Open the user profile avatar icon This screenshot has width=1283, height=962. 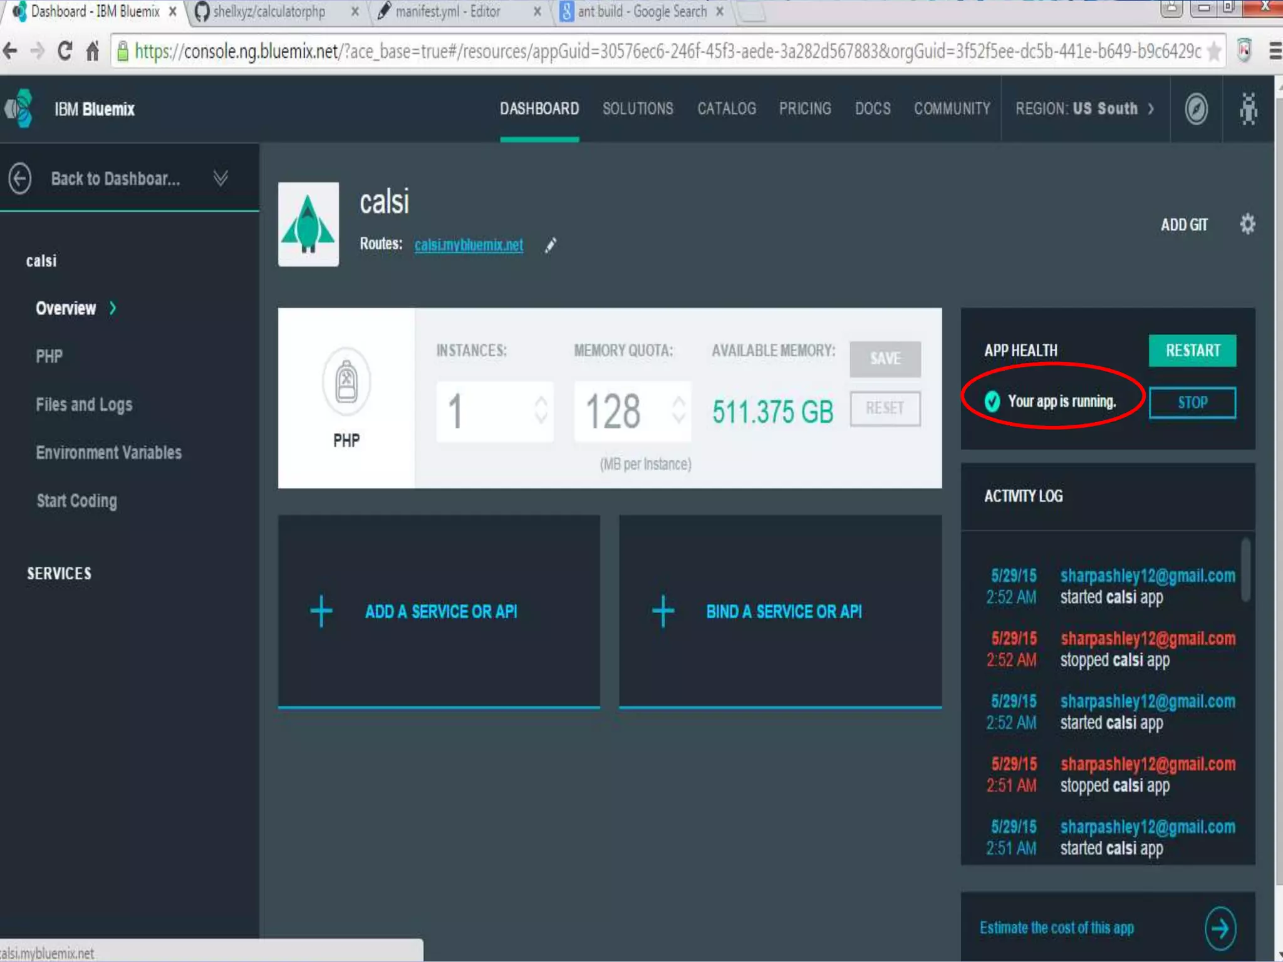(x=1248, y=109)
